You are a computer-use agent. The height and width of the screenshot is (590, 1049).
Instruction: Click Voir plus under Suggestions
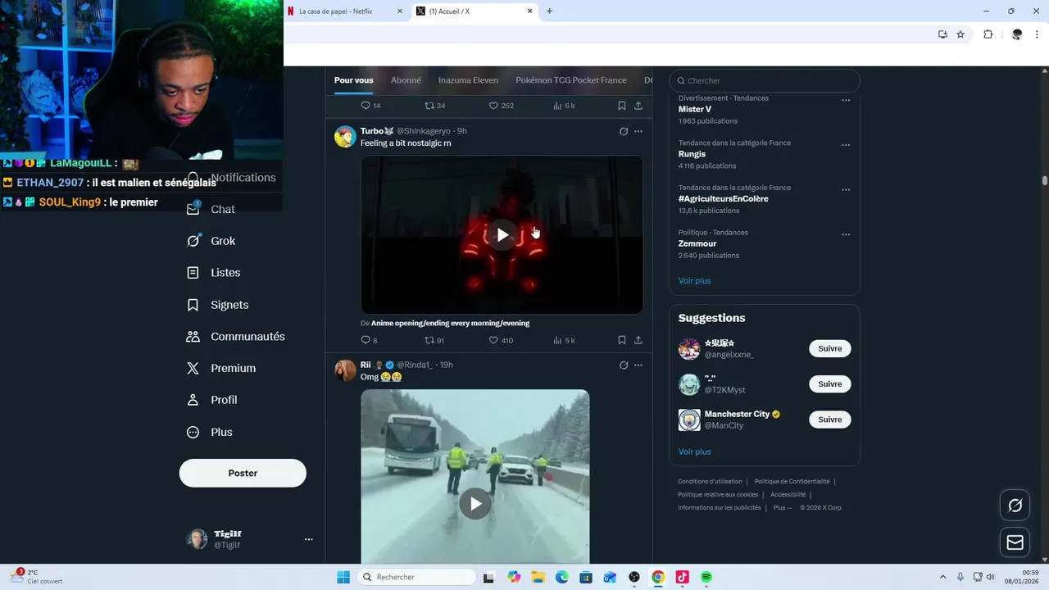[x=695, y=452]
